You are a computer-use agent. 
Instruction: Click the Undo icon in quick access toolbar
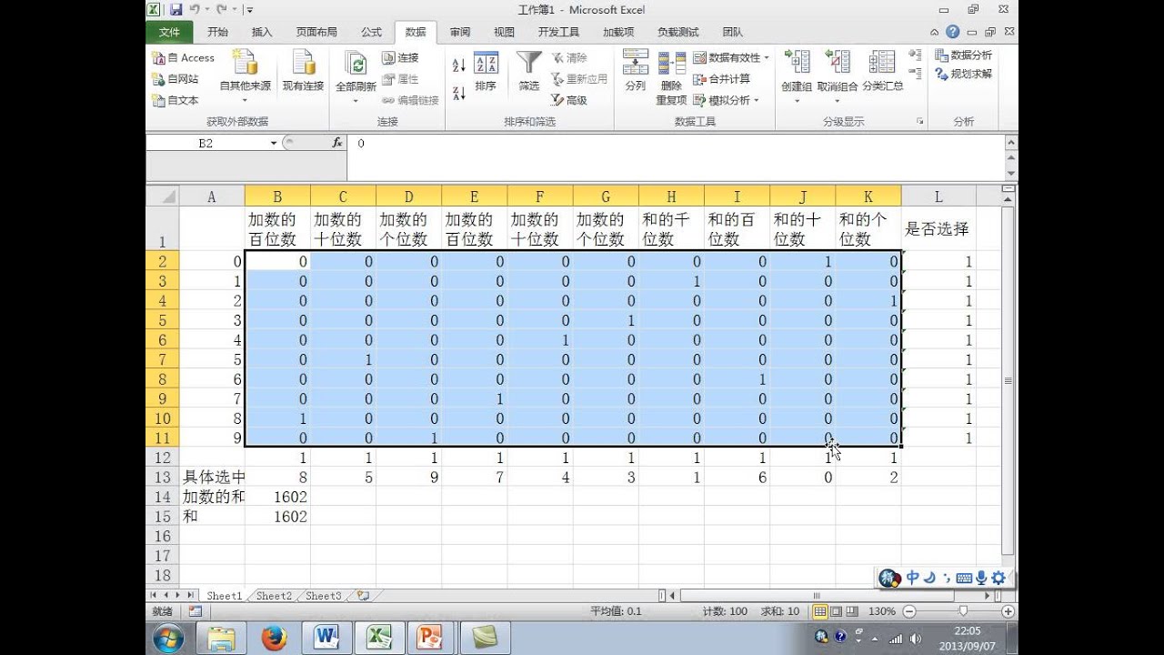195,9
